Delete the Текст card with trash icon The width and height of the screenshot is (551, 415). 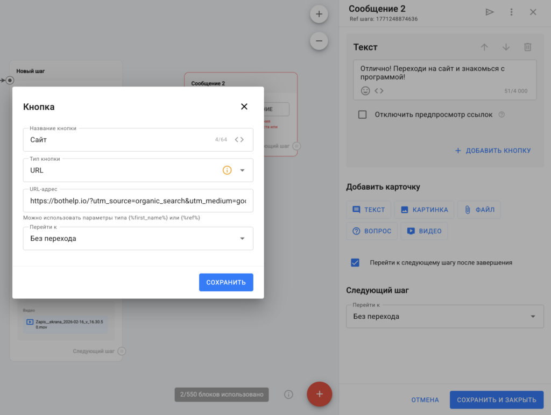[527, 47]
